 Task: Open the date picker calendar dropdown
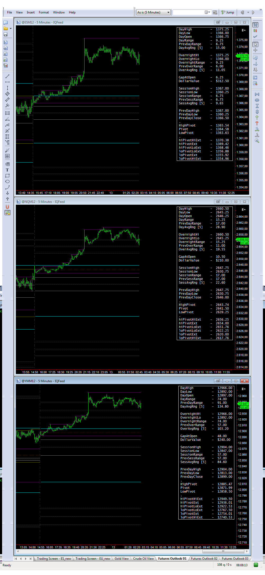[x=208, y=12]
